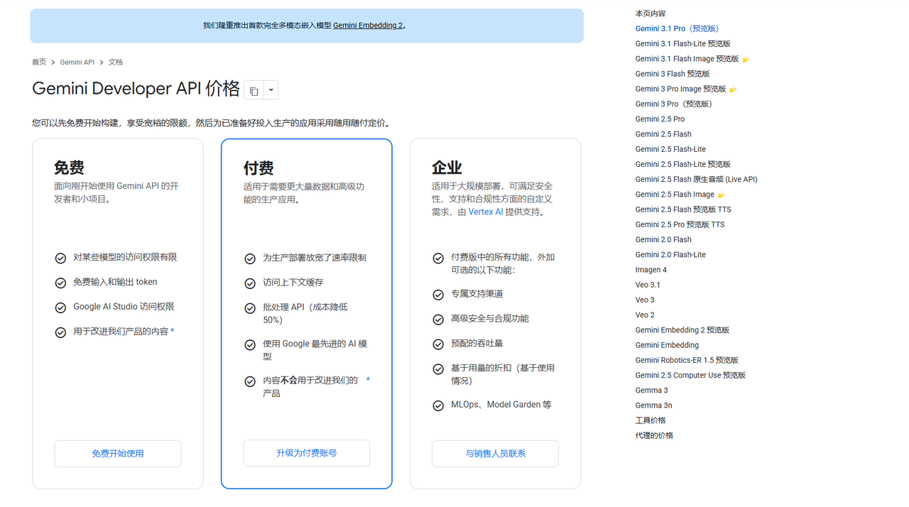Click the checkmark icon beside 对某些模型的访问权限有限
The height and width of the screenshot is (507, 909).
click(x=60, y=258)
